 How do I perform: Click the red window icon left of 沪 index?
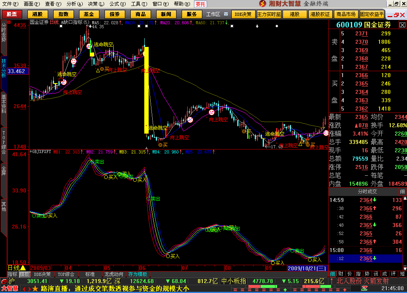tap(4, 281)
